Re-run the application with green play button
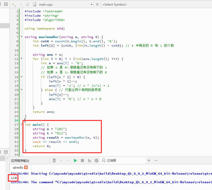This screenshot has height=190, width=212. tap(75, 161)
